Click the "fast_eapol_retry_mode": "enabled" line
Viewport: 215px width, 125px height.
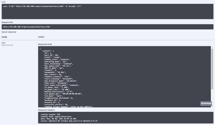click(x=61, y=85)
